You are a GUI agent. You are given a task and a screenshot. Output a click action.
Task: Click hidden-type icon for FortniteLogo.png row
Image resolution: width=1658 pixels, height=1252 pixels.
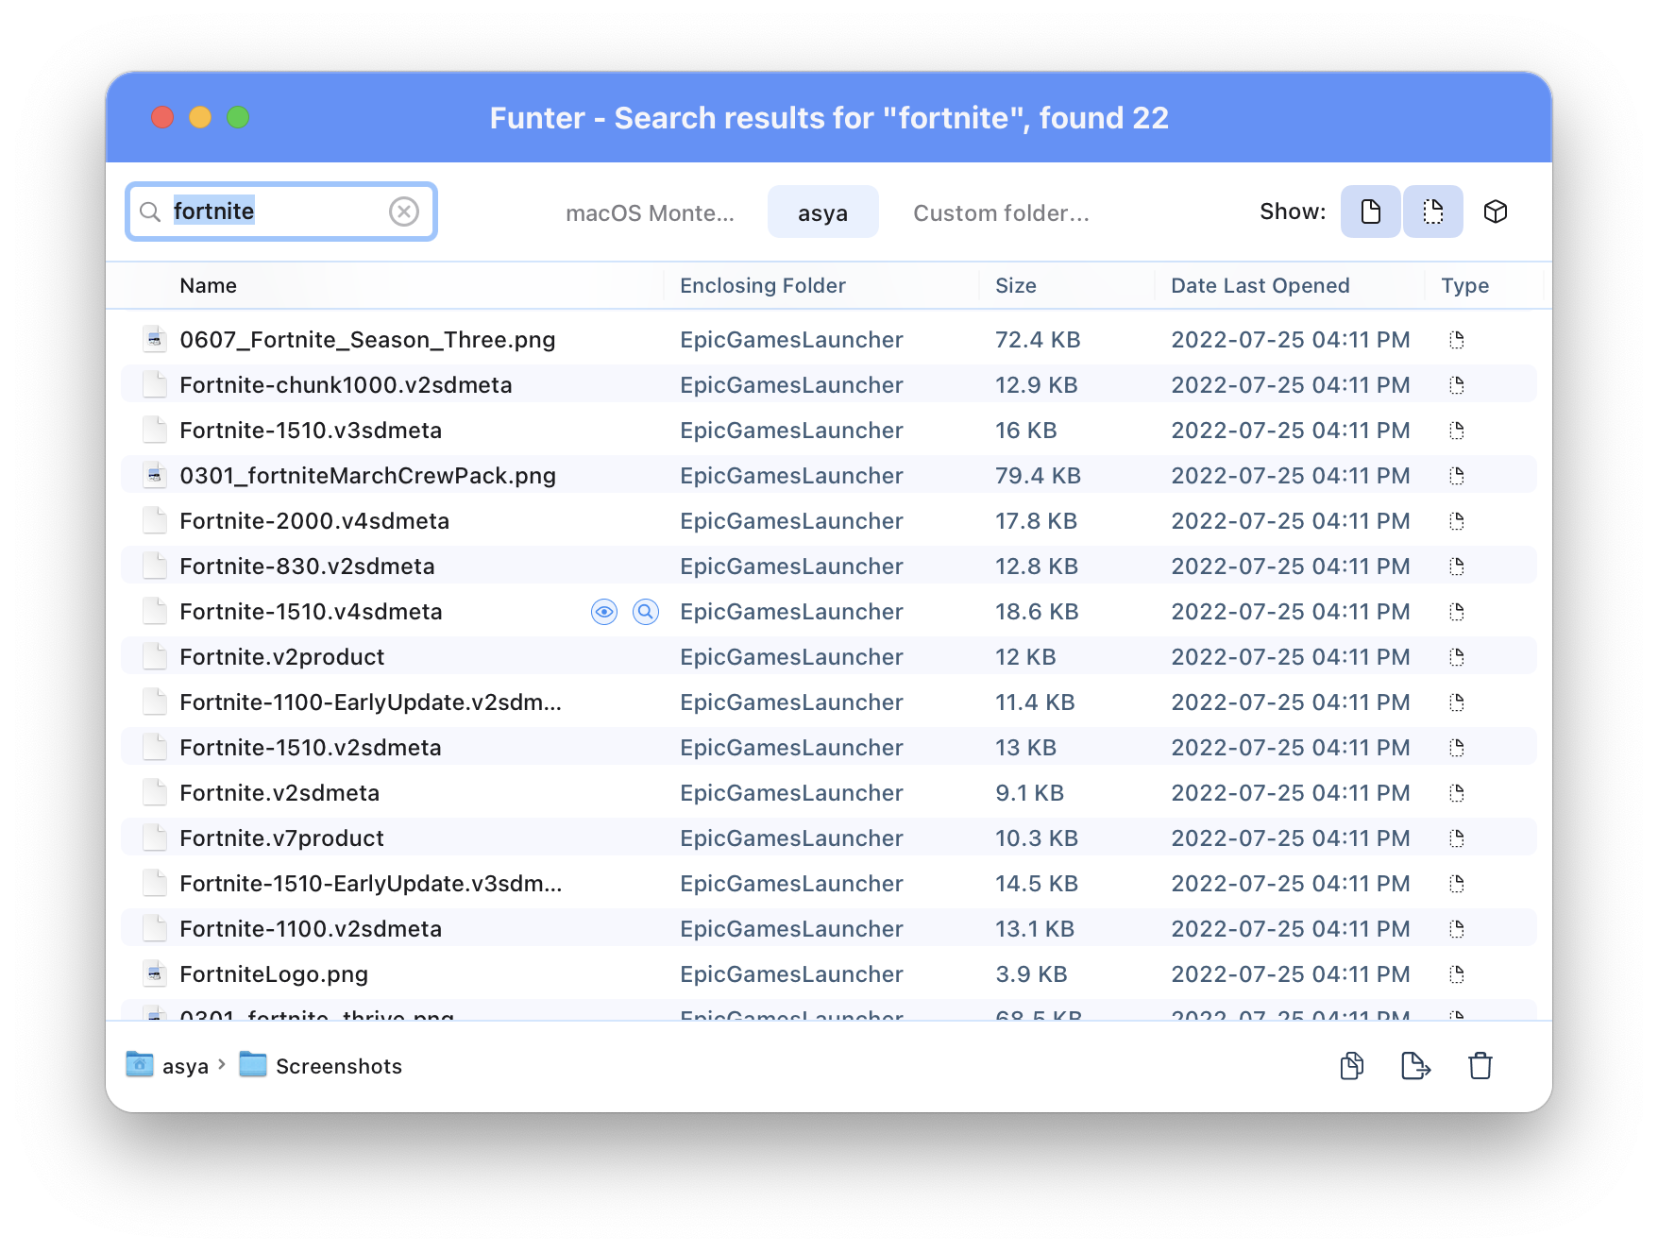(x=1457, y=974)
